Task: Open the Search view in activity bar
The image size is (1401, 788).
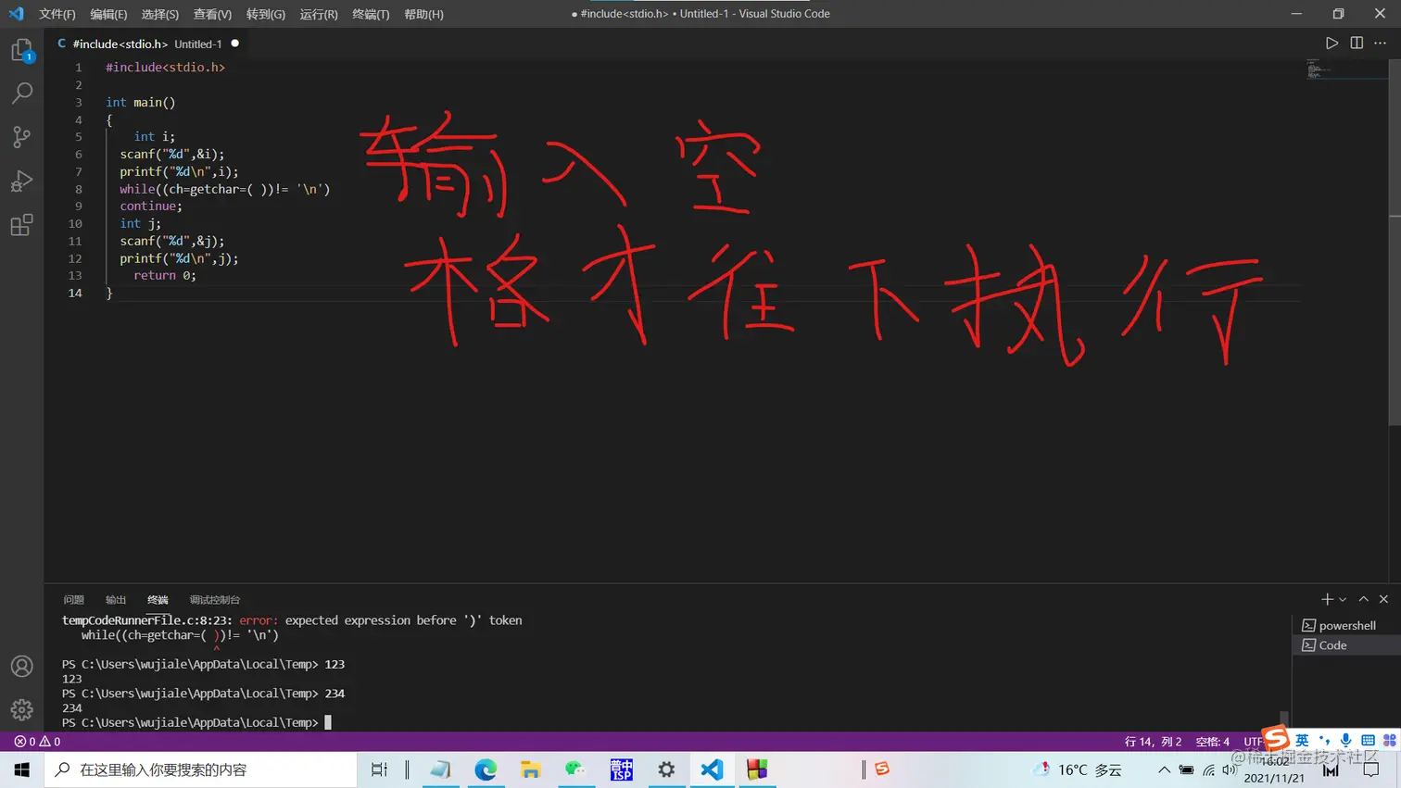Action: (22, 93)
